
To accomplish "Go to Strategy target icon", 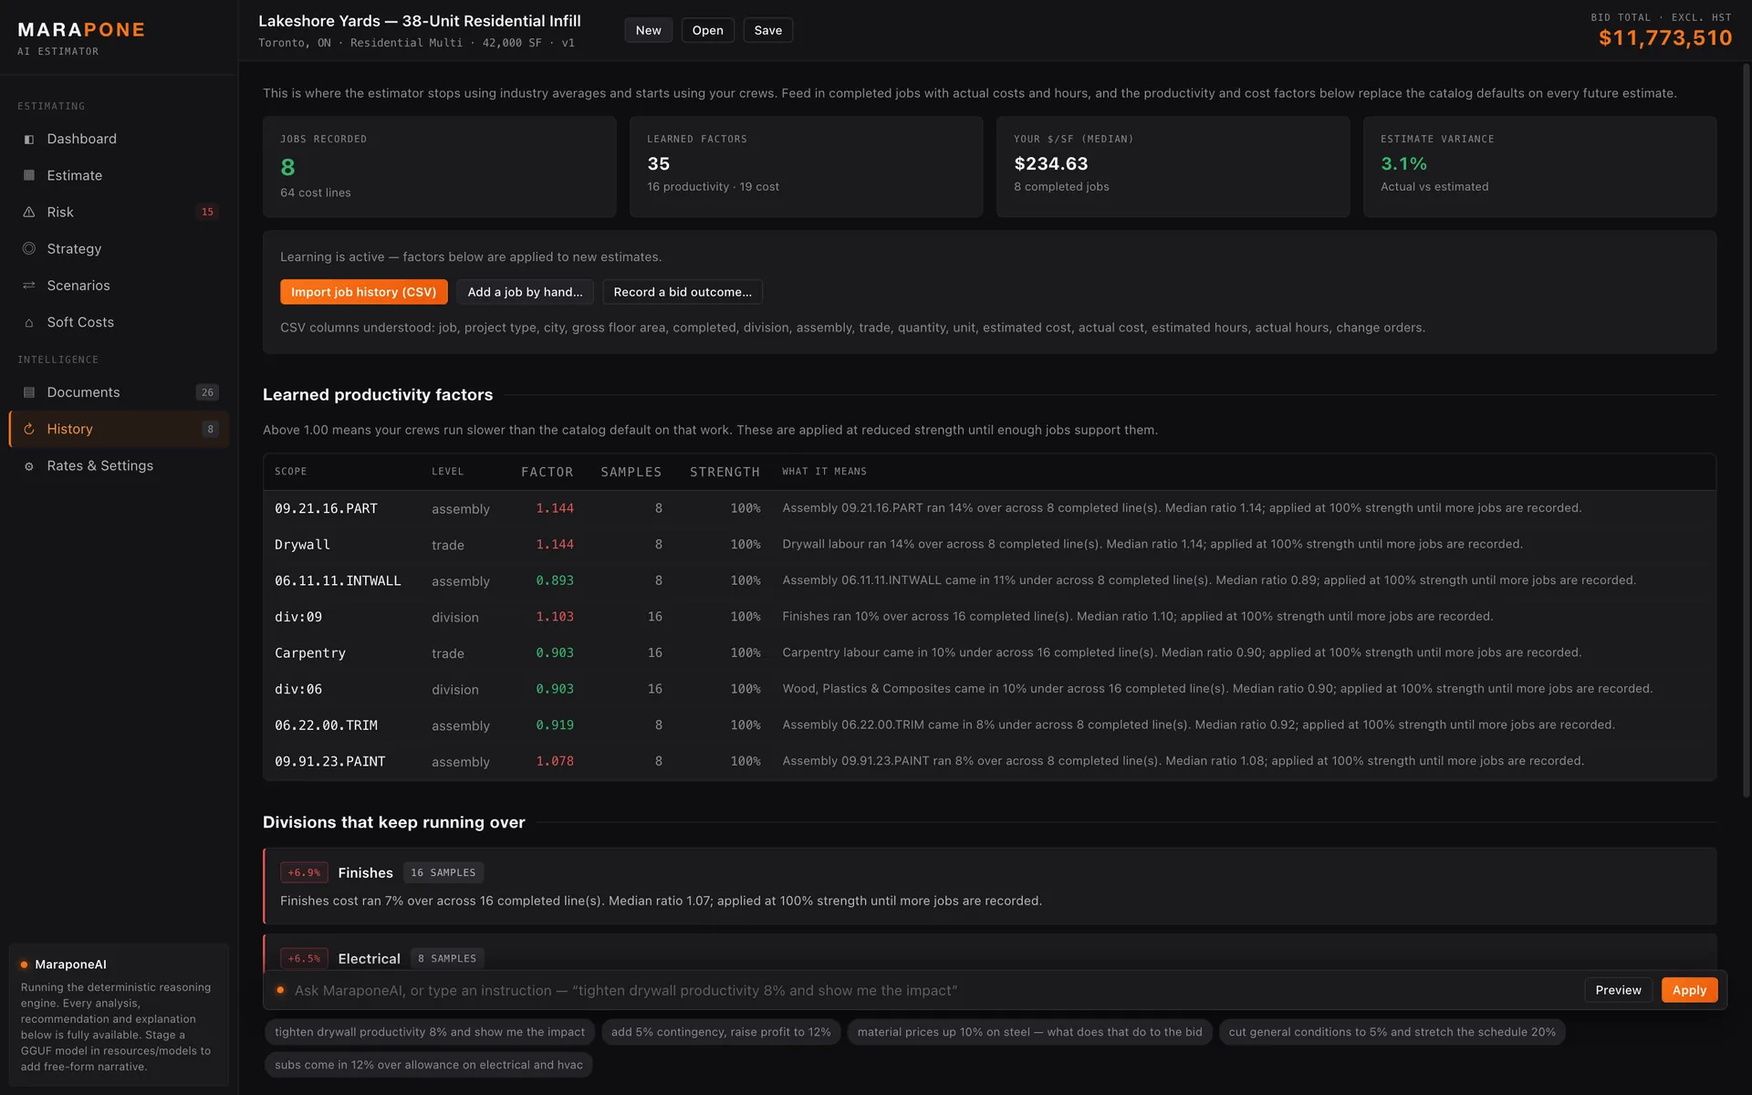I will 29,248.
